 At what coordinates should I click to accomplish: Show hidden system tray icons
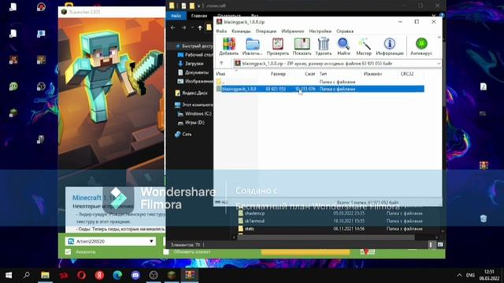click(x=459, y=275)
